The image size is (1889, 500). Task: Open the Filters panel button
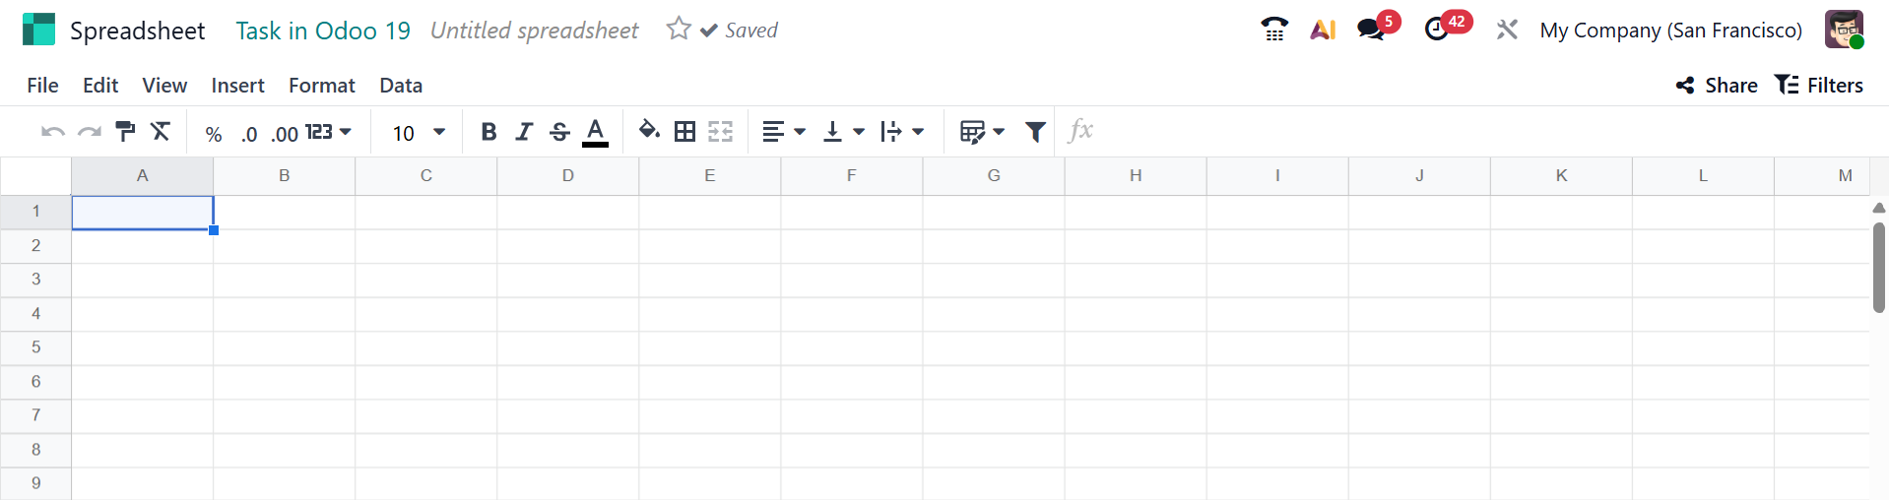pos(1819,86)
